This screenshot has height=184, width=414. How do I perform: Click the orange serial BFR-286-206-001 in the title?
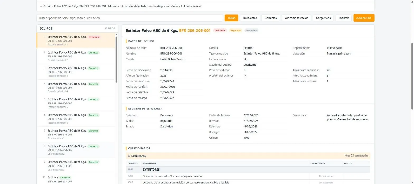click(195, 30)
